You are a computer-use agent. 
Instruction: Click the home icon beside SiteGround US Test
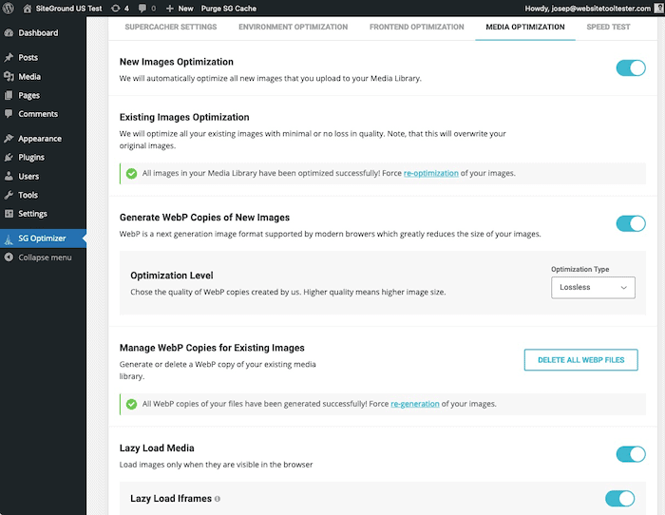(x=28, y=8)
